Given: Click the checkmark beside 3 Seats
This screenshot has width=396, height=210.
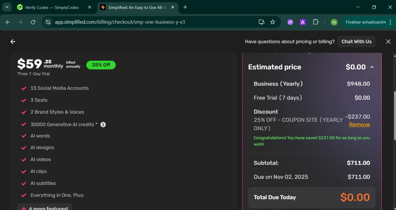Looking at the screenshot, I should 24,100.
